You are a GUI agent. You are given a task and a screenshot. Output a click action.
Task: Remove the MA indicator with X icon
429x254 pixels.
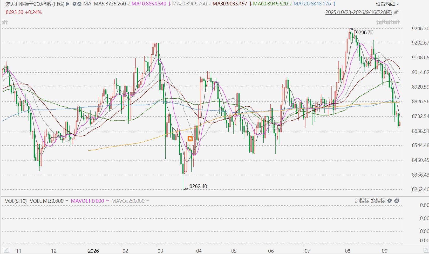(79, 4)
